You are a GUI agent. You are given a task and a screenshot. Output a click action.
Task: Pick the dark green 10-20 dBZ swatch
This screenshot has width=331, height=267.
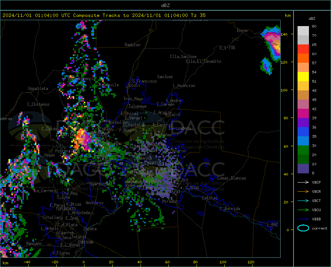pyautogui.click(x=303, y=159)
